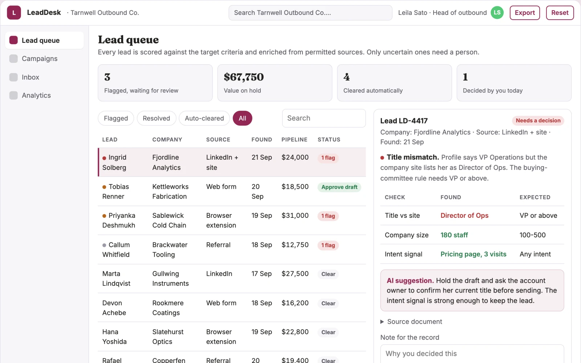Open Campaigns in the sidebar
The height and width of the screenshot is (363, 581).
pyautogui.click(x=44, y=59)
